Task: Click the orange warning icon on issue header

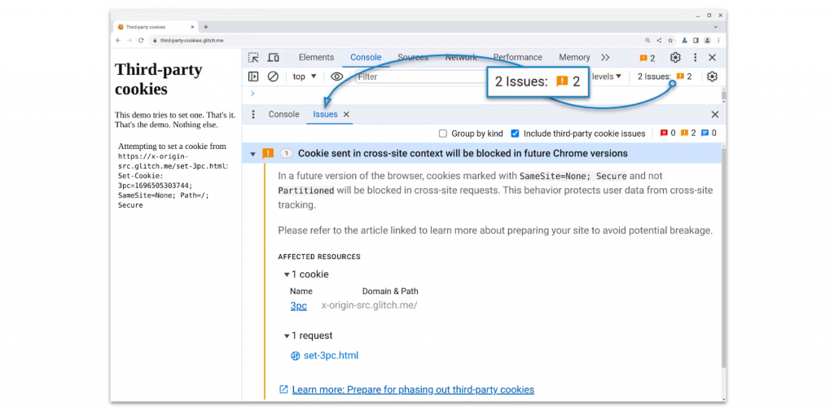Action: (268, 153)
